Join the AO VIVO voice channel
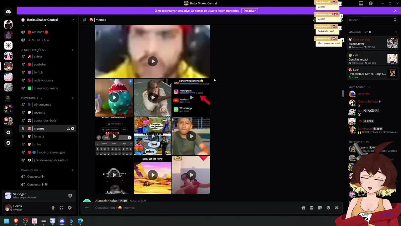The height and width of the screenshot is (226, 401). (x=48, y=32)
